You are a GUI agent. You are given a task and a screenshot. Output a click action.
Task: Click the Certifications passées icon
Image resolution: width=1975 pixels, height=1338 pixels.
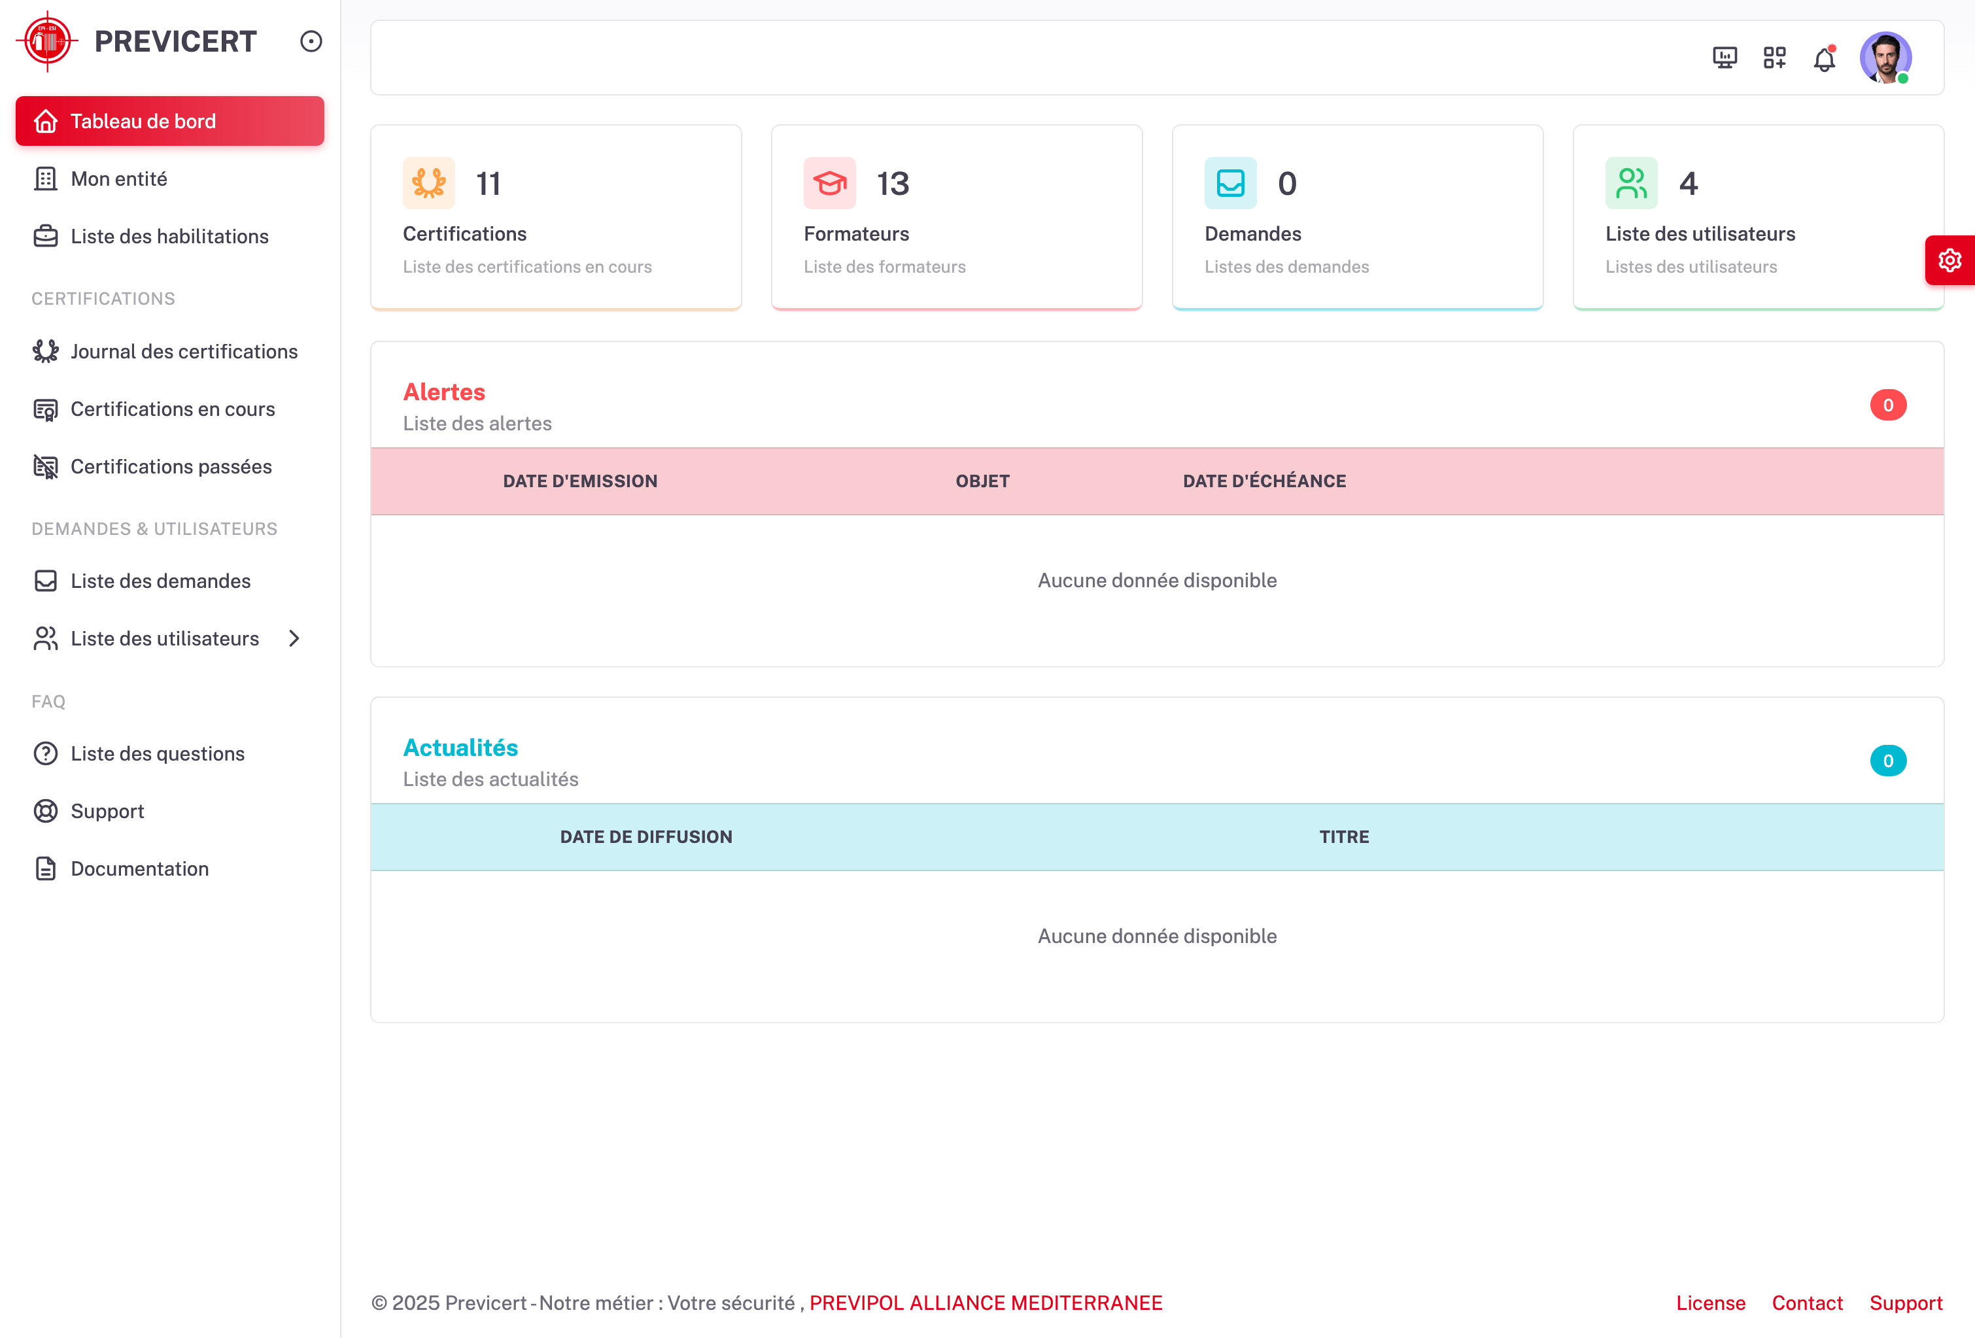tap(45, 467)
